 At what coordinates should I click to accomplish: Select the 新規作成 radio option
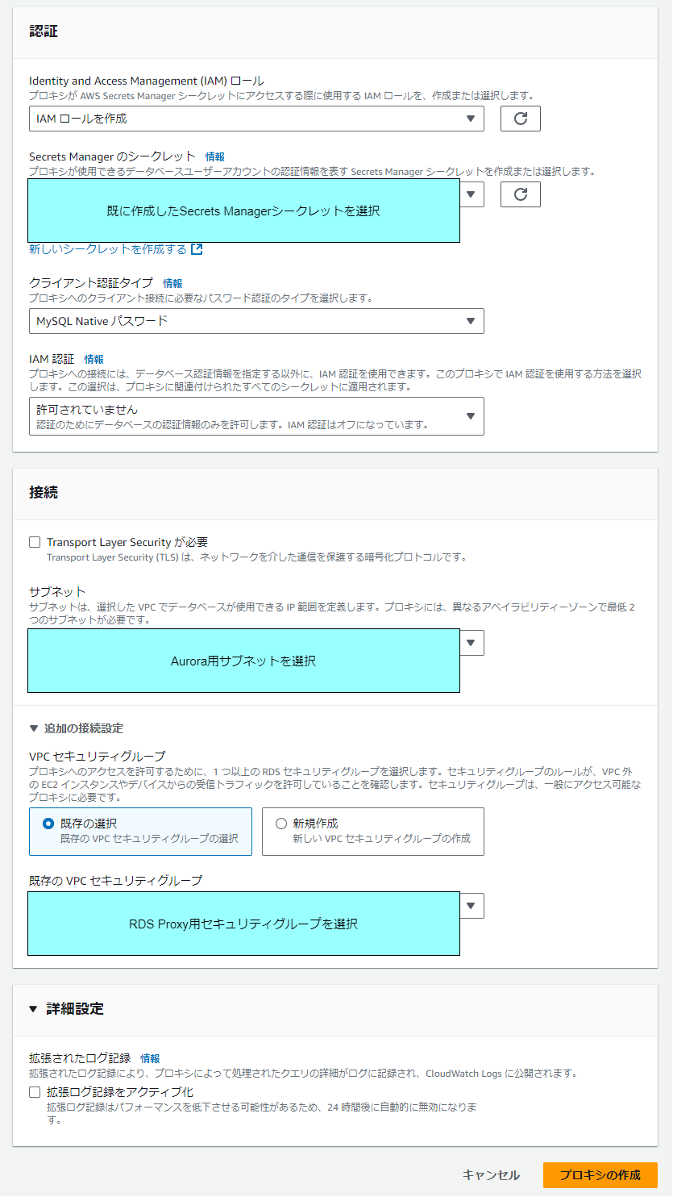pyautogui.click(x=281, y=824)
